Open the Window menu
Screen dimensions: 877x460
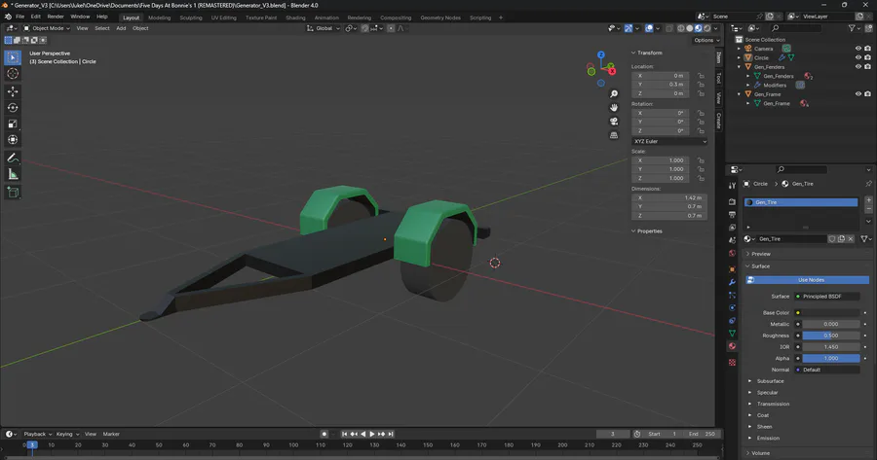[x=80, y=17]
